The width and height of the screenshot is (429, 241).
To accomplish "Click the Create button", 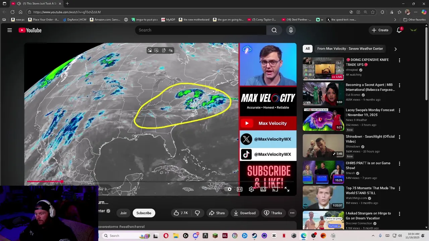I will [380, 30].
